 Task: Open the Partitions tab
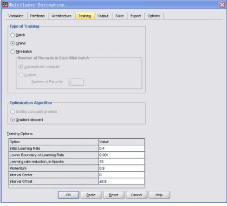(37, 16)
